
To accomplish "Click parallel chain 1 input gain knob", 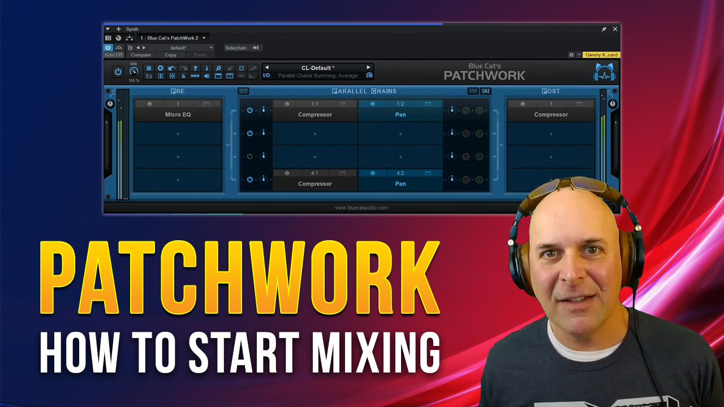I will coord(264,110).
